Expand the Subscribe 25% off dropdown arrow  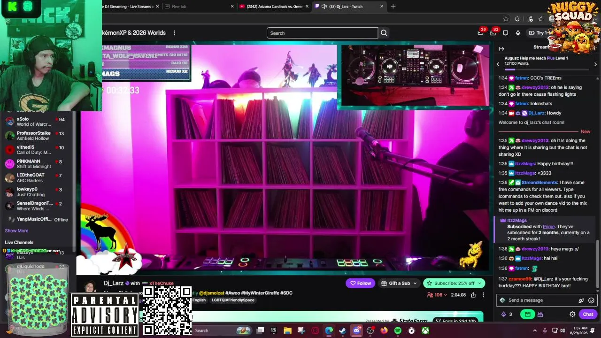pos(479,283)
